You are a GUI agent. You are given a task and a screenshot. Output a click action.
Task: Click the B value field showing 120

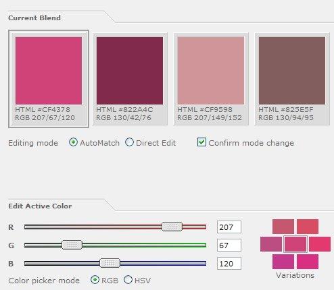pyautogui.click(x=229, y=263)
